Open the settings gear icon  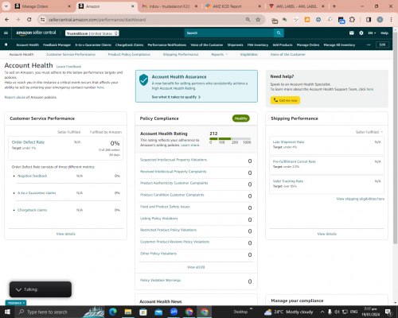pos(361,33)
